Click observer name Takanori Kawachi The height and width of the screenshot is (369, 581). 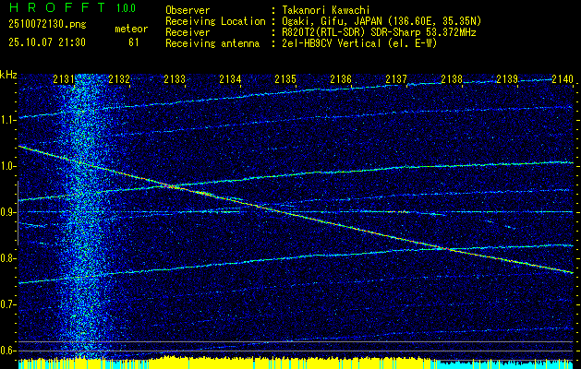[326, 10]
